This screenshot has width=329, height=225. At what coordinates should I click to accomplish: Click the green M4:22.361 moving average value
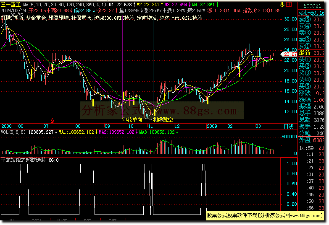point(205,5)
